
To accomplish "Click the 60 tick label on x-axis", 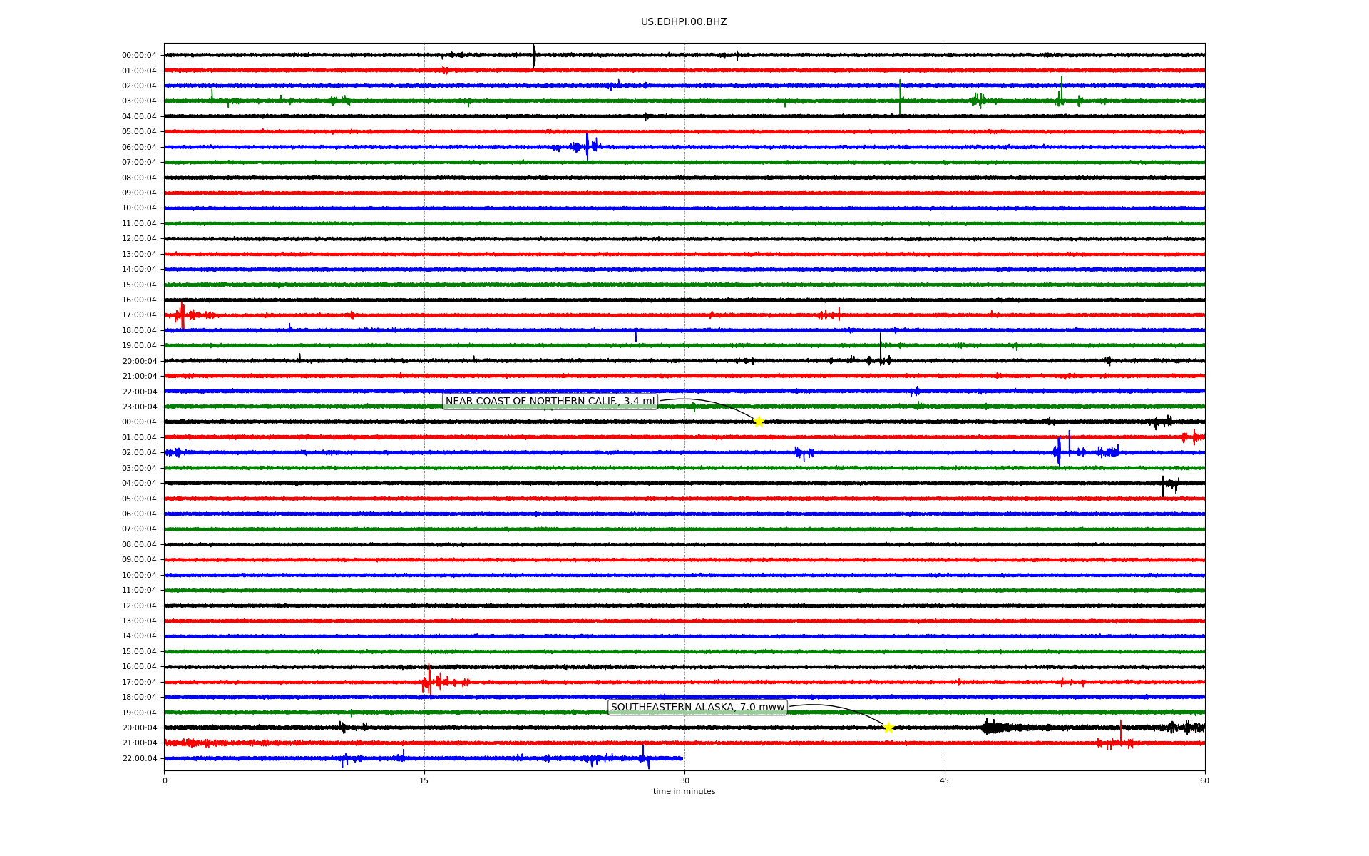I will coord(1204,780).
